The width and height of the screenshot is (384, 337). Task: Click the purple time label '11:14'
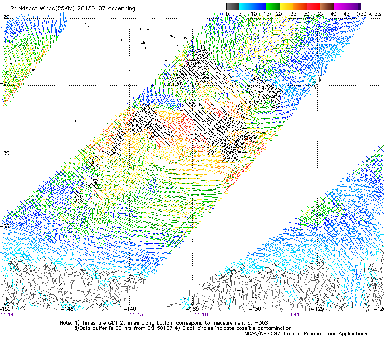tap(7, 315)
